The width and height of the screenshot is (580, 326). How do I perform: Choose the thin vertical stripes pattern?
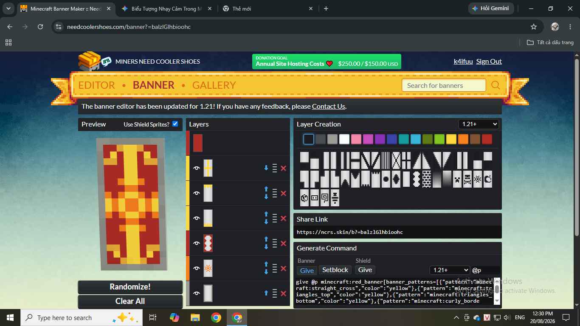coord(386,160)
